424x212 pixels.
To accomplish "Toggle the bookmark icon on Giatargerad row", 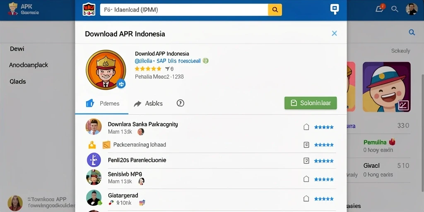I will [x=306, y=199].
